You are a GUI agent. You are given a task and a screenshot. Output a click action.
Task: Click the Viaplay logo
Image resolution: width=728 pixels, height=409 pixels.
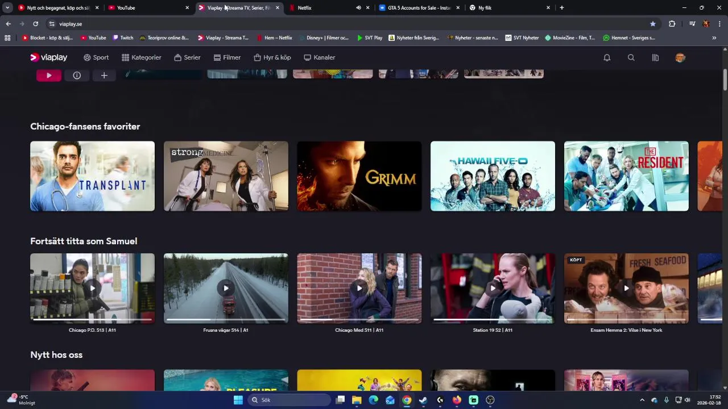(x=49, y=57)
